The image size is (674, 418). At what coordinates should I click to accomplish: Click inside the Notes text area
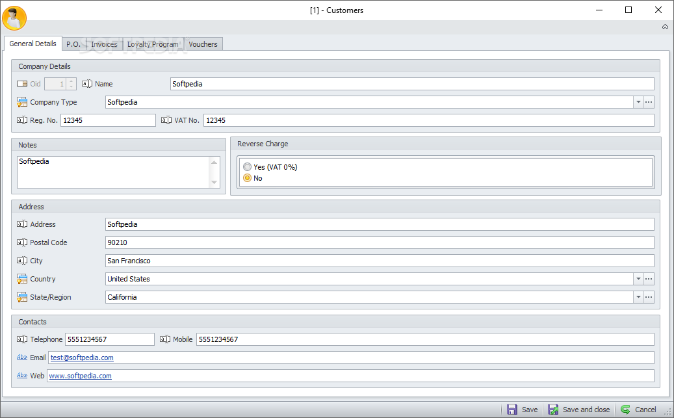click(113, 172)
